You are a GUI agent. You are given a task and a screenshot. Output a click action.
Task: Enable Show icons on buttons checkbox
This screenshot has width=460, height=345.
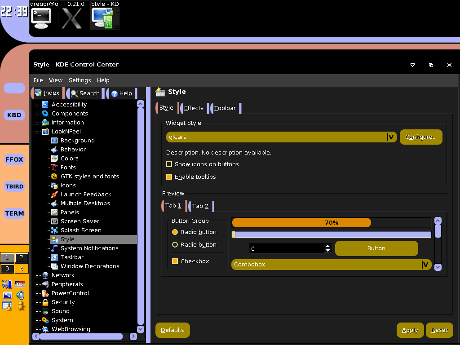pos(169,164)
